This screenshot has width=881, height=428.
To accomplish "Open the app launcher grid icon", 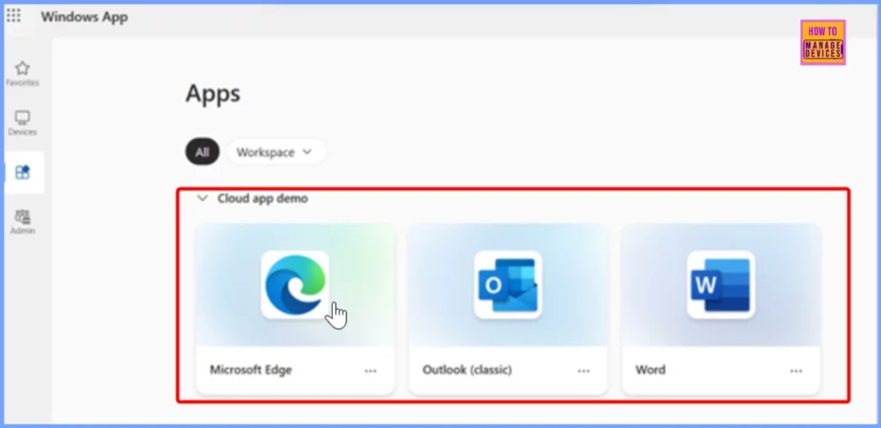I will 14,15.
